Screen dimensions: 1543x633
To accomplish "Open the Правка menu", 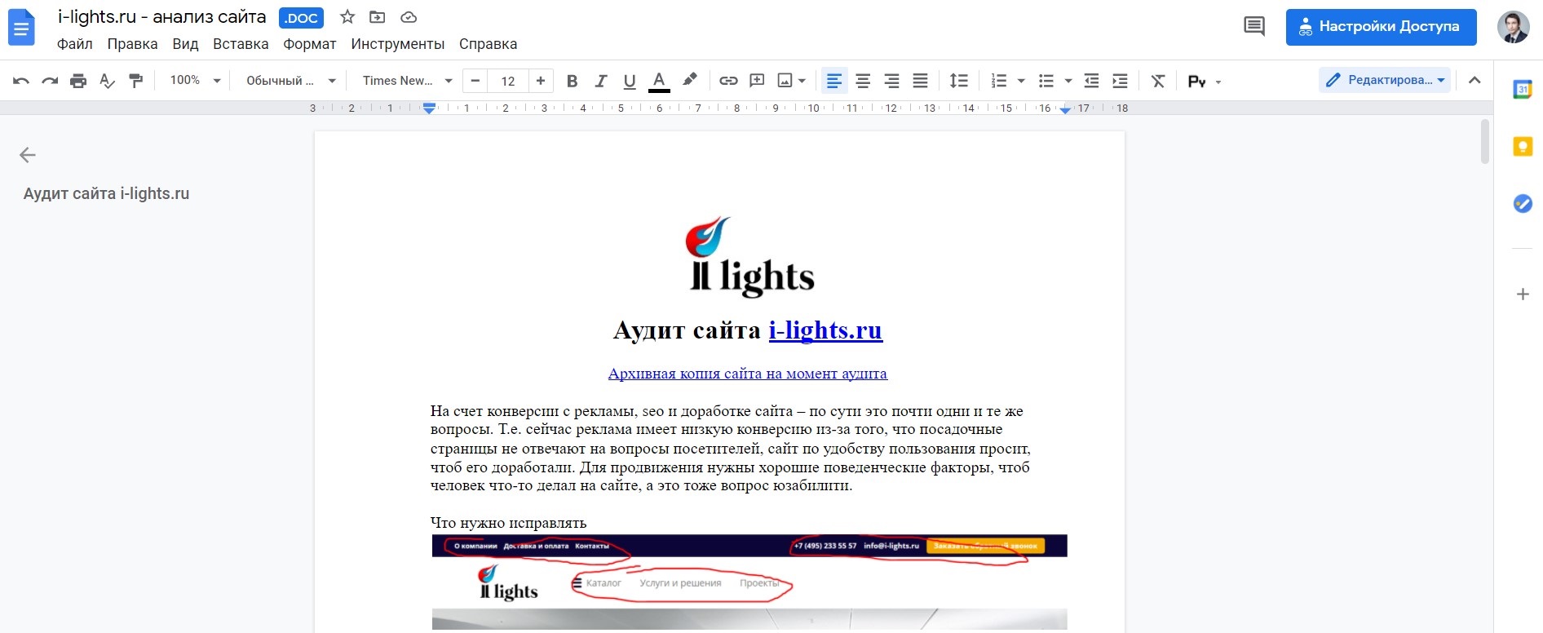I will (132, 44).
